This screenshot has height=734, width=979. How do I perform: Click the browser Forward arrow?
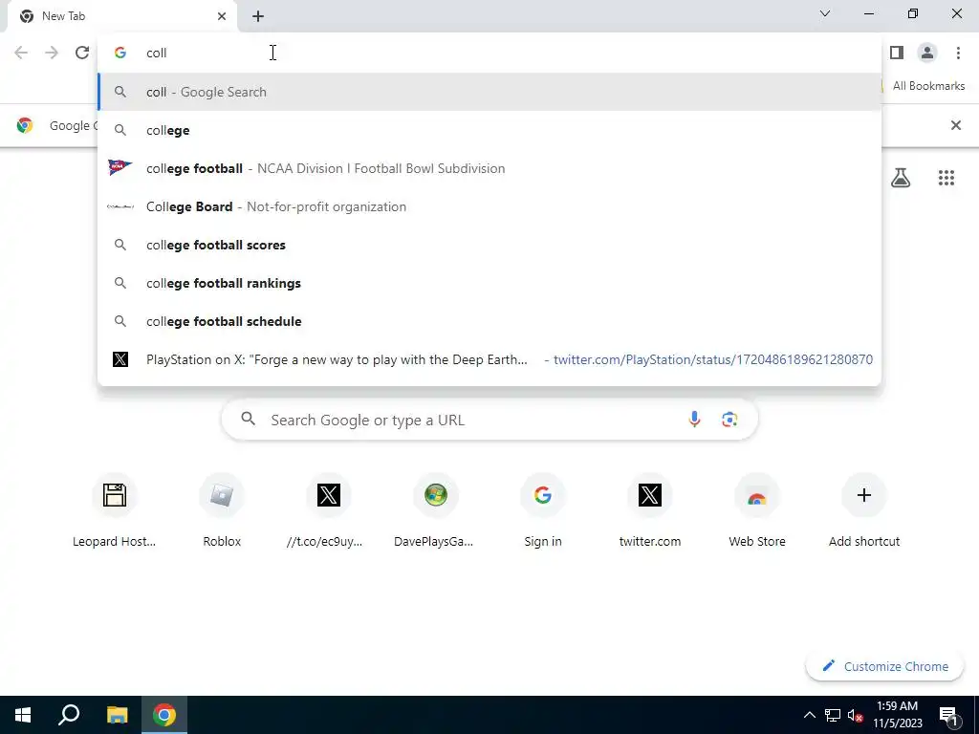pyautogui.click(x=52, y=54)
